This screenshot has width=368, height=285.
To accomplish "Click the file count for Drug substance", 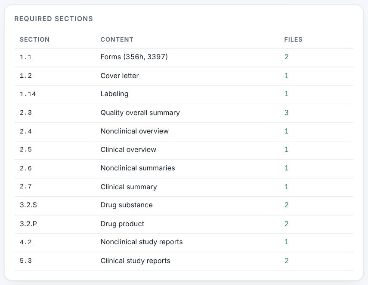I will pos(286,205).
